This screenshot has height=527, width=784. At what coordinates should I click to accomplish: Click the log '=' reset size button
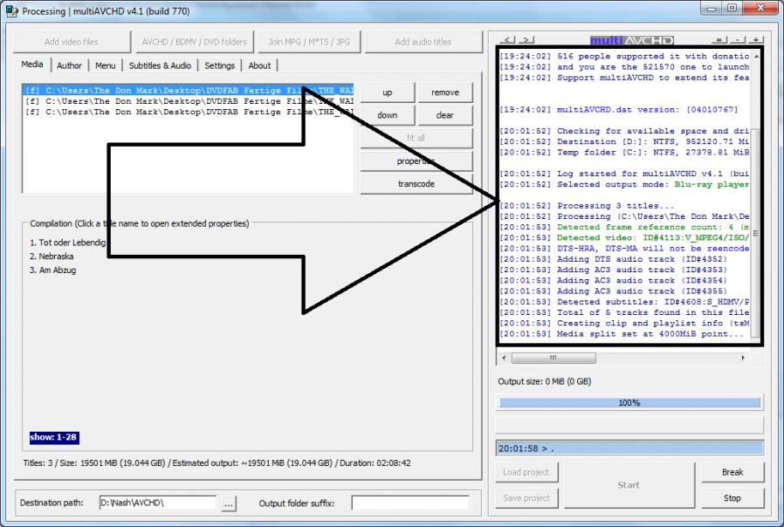point(720,41)
